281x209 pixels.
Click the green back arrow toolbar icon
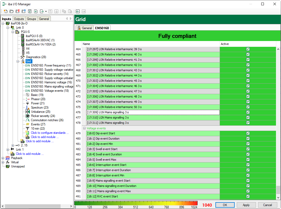tap(78, 11)
